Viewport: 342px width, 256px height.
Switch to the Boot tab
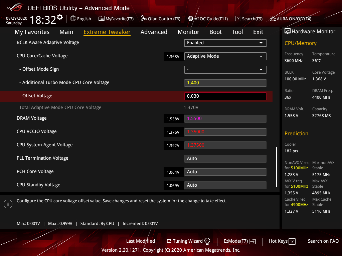215,32
